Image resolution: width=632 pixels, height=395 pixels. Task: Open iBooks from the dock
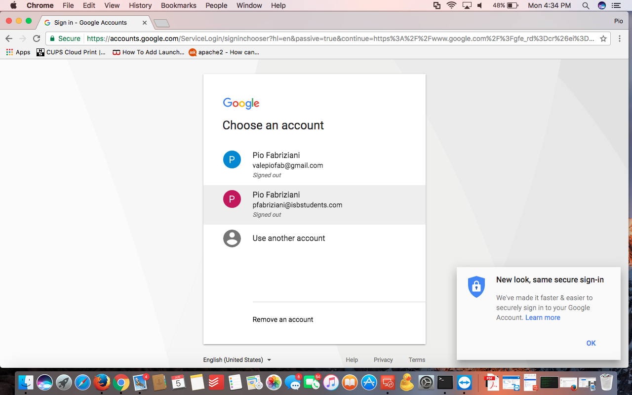pos(350,383)
